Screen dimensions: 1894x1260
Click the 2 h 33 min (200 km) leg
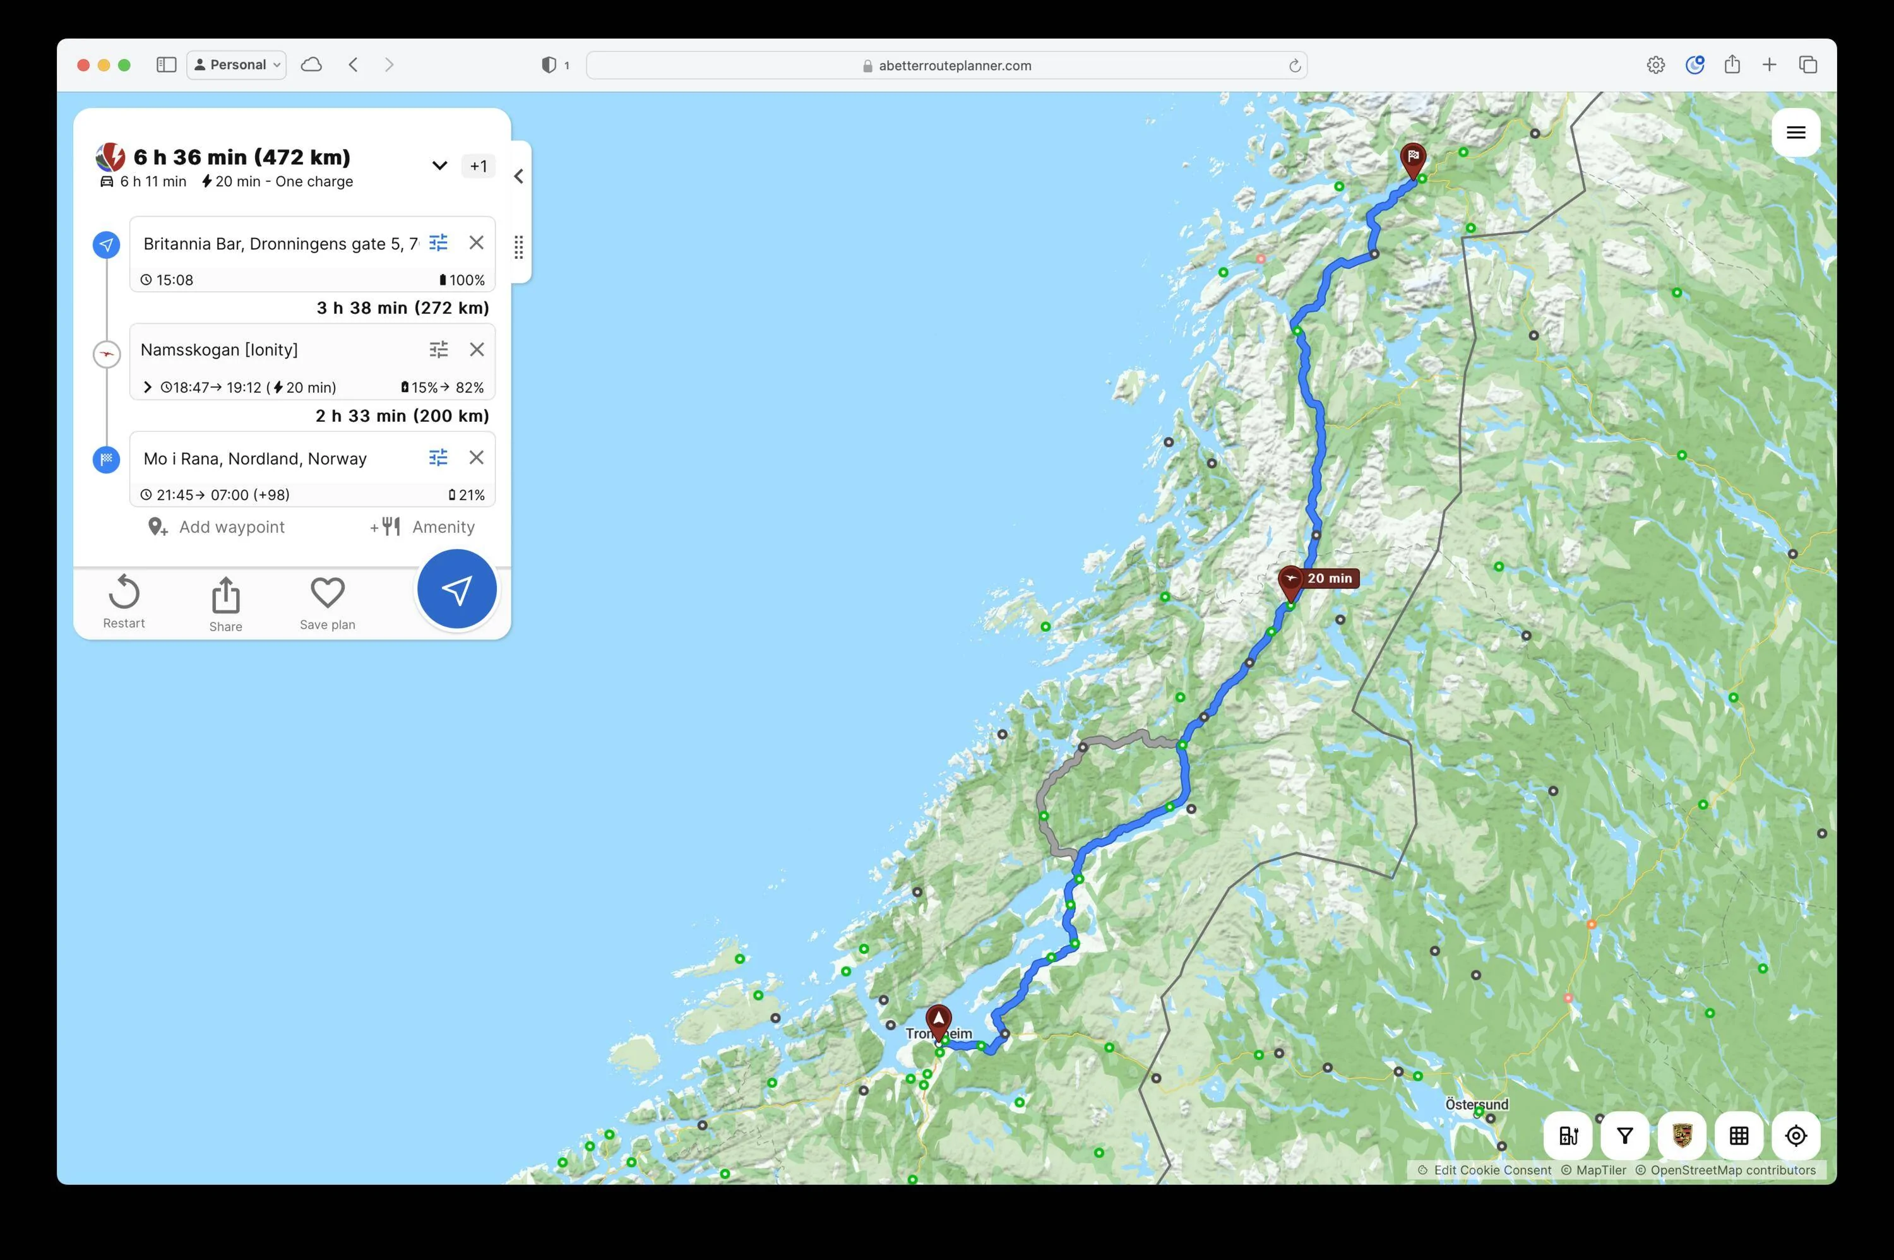(402, 415)
